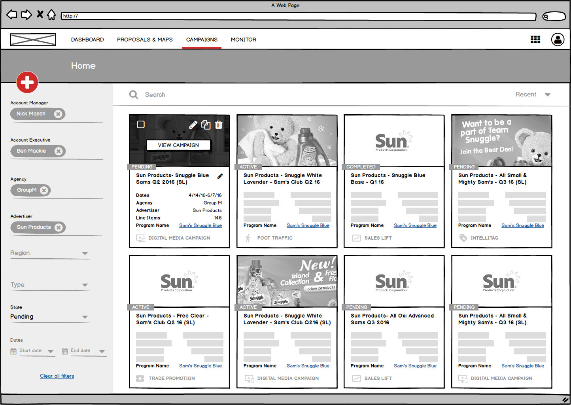Switch to the Dashboard tab

point(87,40)
